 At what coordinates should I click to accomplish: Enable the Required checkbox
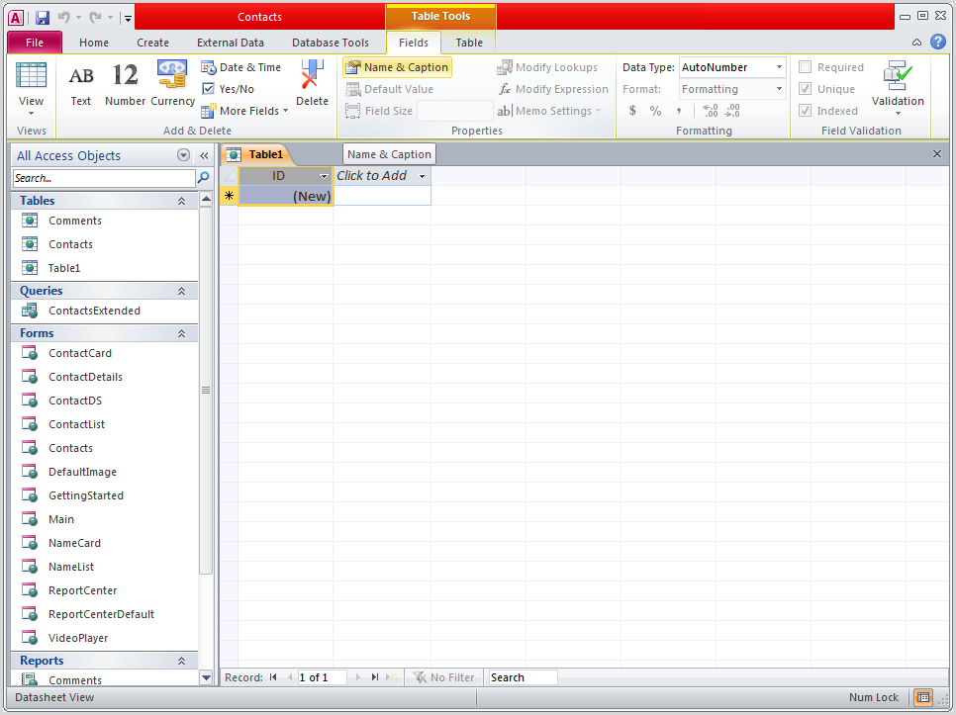pyautogui.click(x=806, y=66)
